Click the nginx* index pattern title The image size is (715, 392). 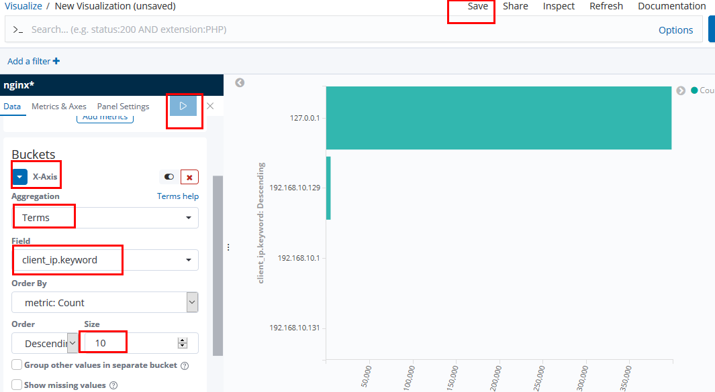click(19, 85)
